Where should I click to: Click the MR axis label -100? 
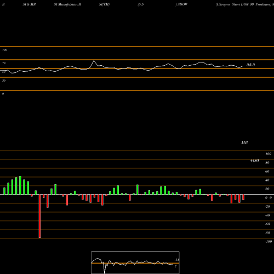(269, 242)
